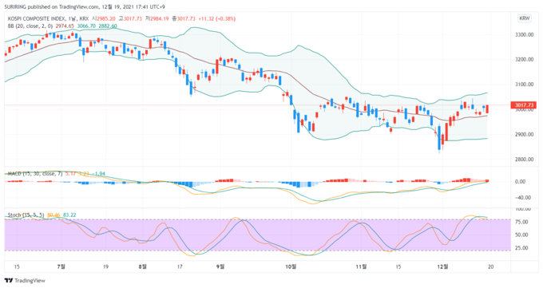
Task: Click the 3200.00 price axis label
Action: click(x=525, y=60)
